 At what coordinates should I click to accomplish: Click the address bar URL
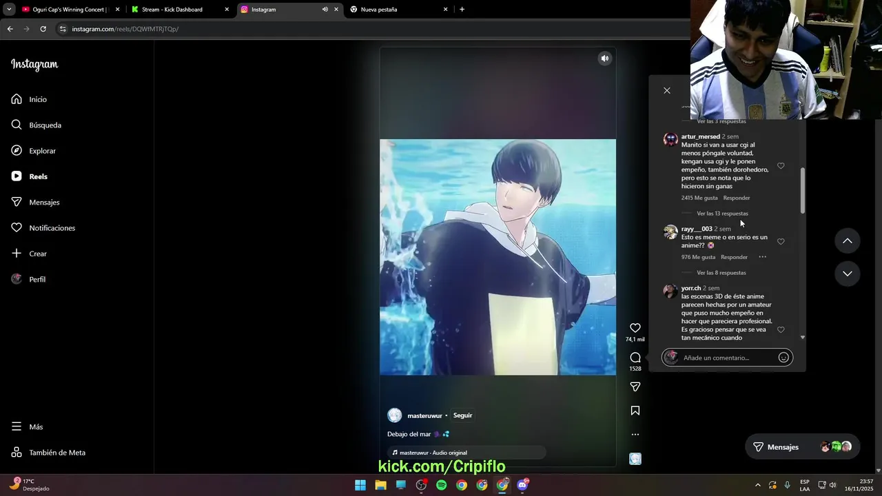pyautogui.click(x=125, y=29)
